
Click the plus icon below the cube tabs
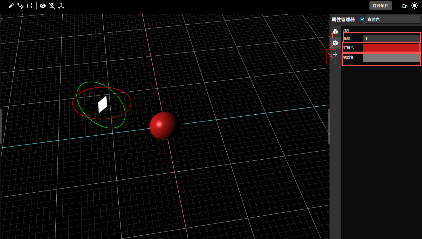click(x=335, y=54)
